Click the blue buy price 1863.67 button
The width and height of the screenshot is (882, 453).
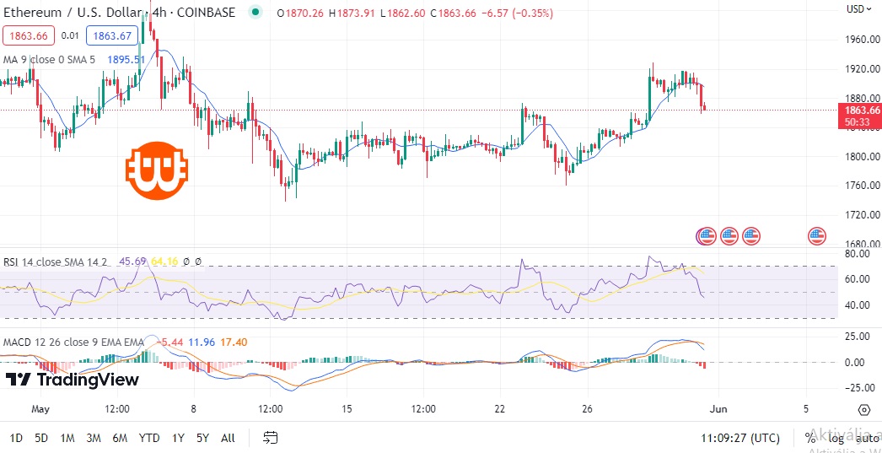(x=112, y=36)
